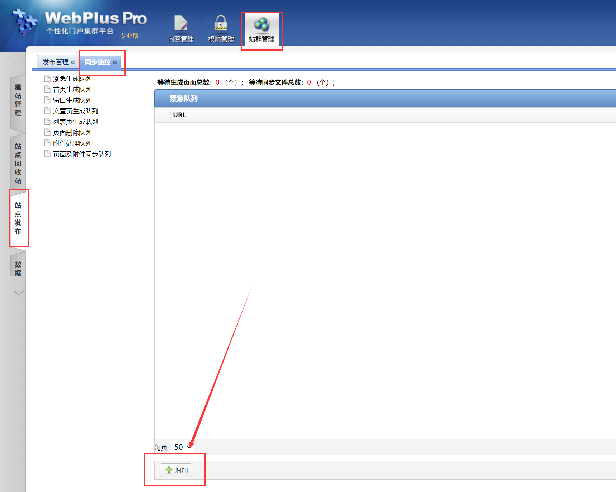Switch to the 发布管理 tab

coord(55,62)
